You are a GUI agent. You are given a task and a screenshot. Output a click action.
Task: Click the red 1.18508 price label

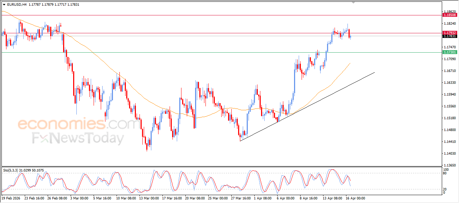(450, 15)
